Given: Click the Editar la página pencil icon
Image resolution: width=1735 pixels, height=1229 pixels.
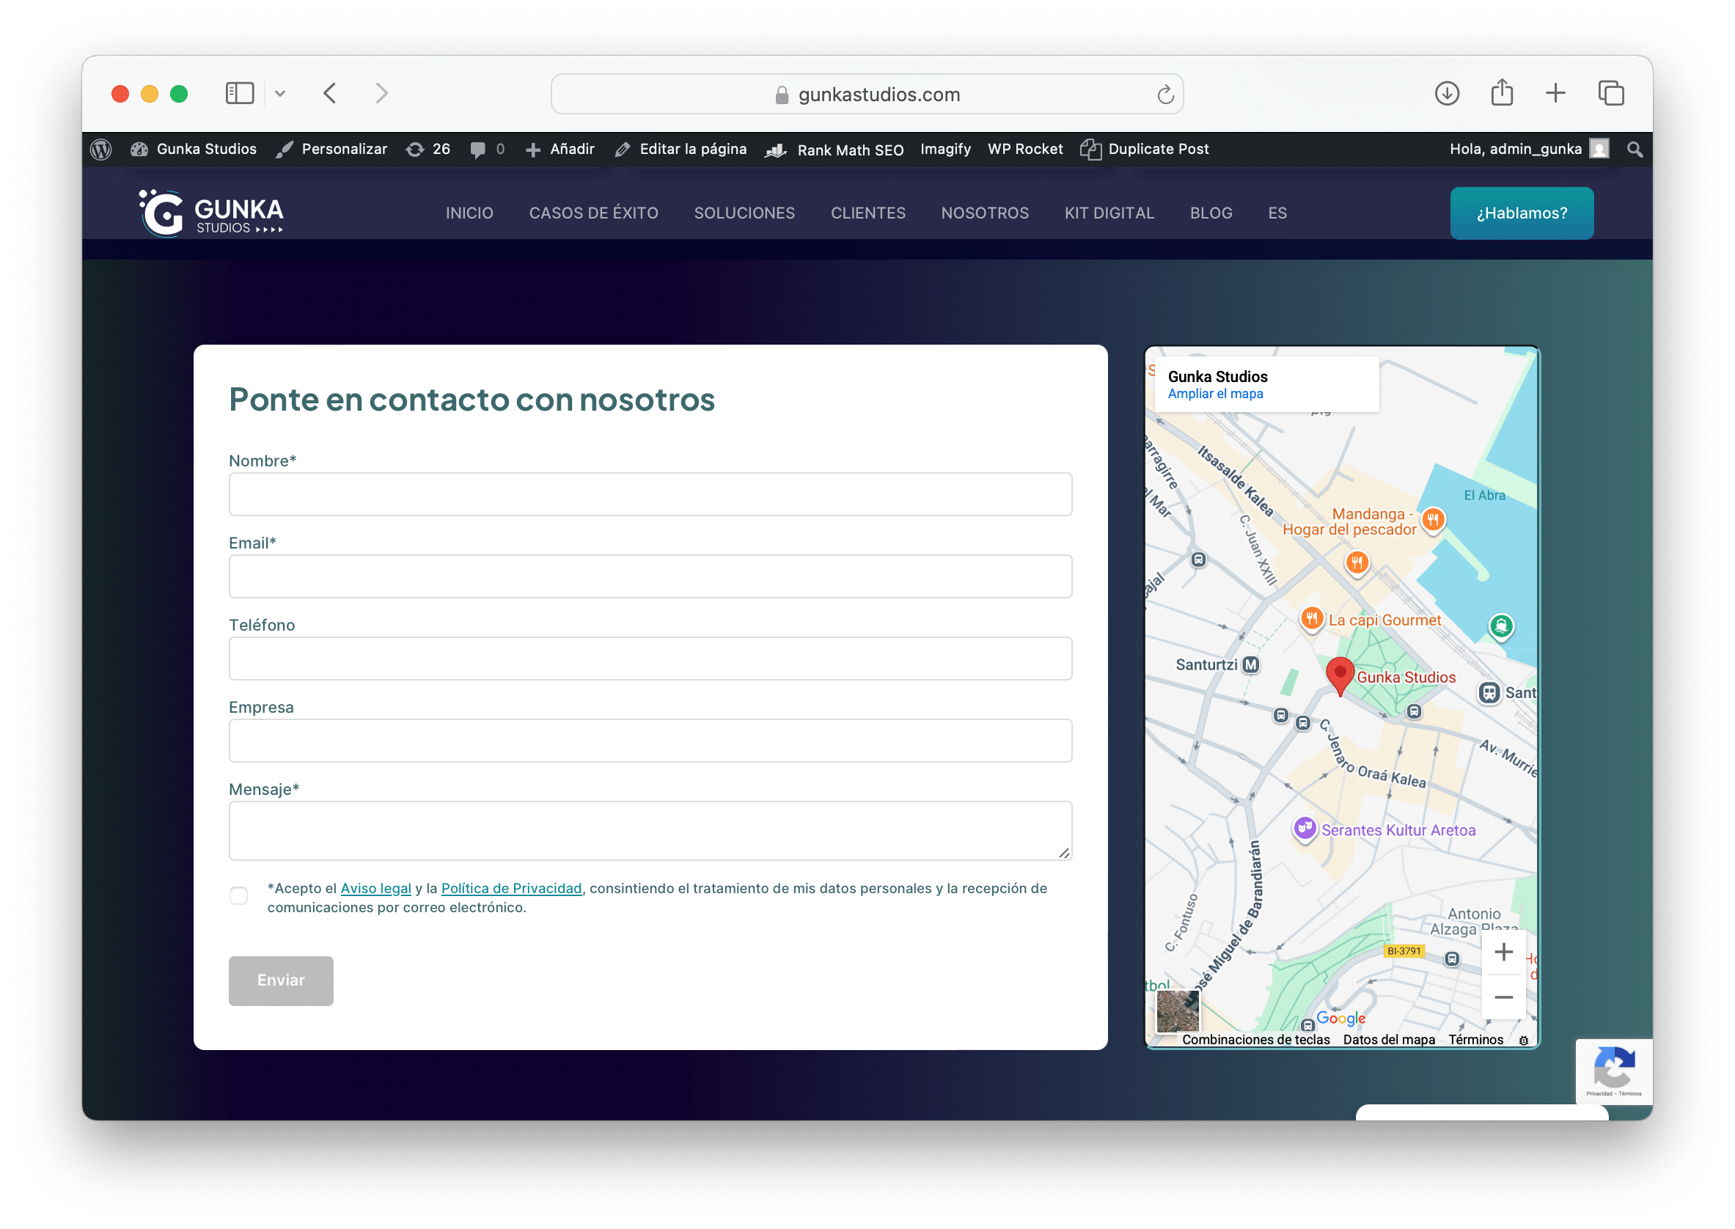Looking at the screenshot, I should [623, 148].
